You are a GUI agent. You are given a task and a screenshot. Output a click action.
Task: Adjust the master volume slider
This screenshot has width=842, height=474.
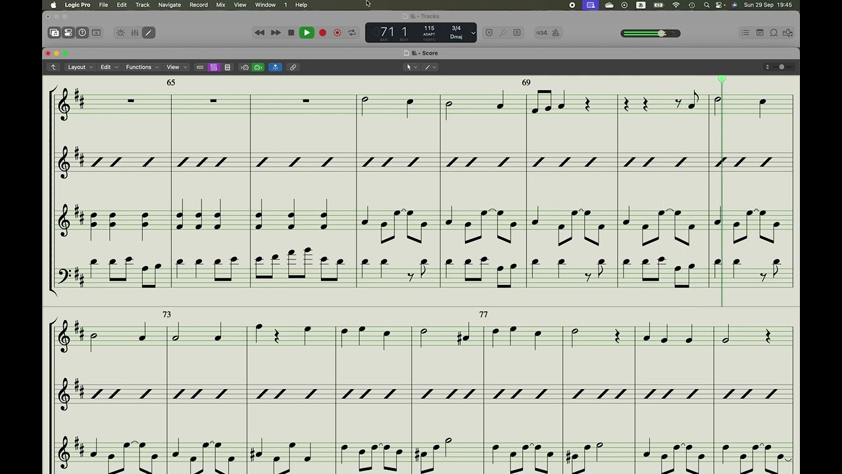(x=651, y=34)
